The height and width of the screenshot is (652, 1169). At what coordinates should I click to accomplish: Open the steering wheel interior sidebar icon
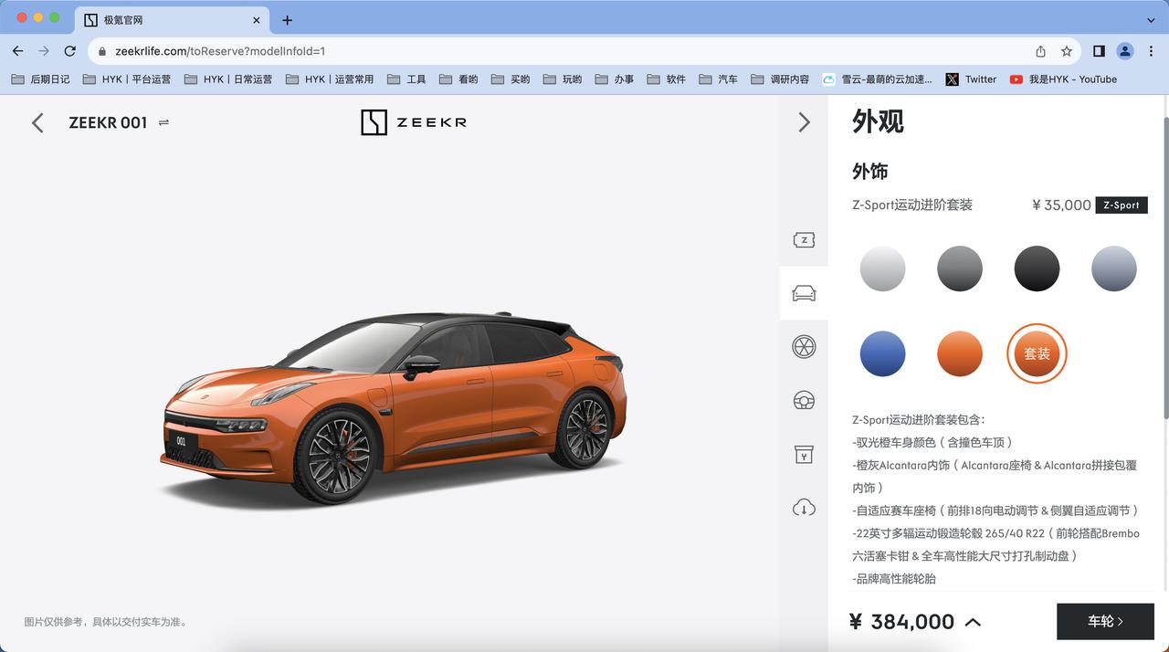click(804, 400)
